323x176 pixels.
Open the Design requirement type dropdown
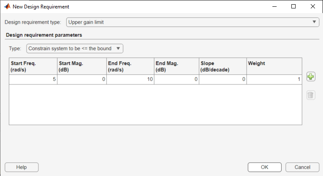pos(193,22)
